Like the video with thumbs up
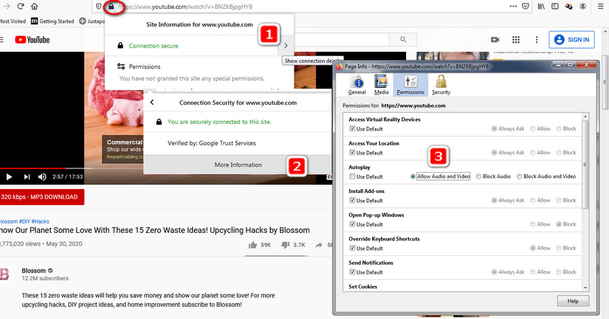 coord(252,244)
